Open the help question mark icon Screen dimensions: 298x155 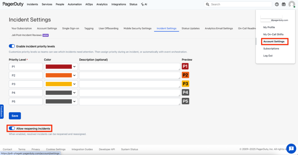277,4
